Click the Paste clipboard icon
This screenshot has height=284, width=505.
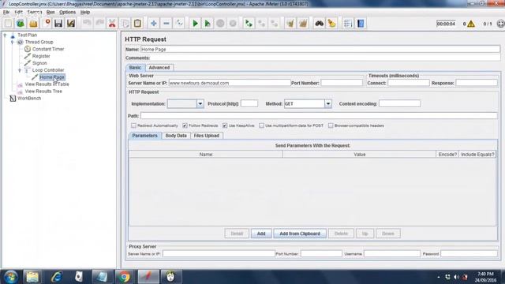point(137,23)
